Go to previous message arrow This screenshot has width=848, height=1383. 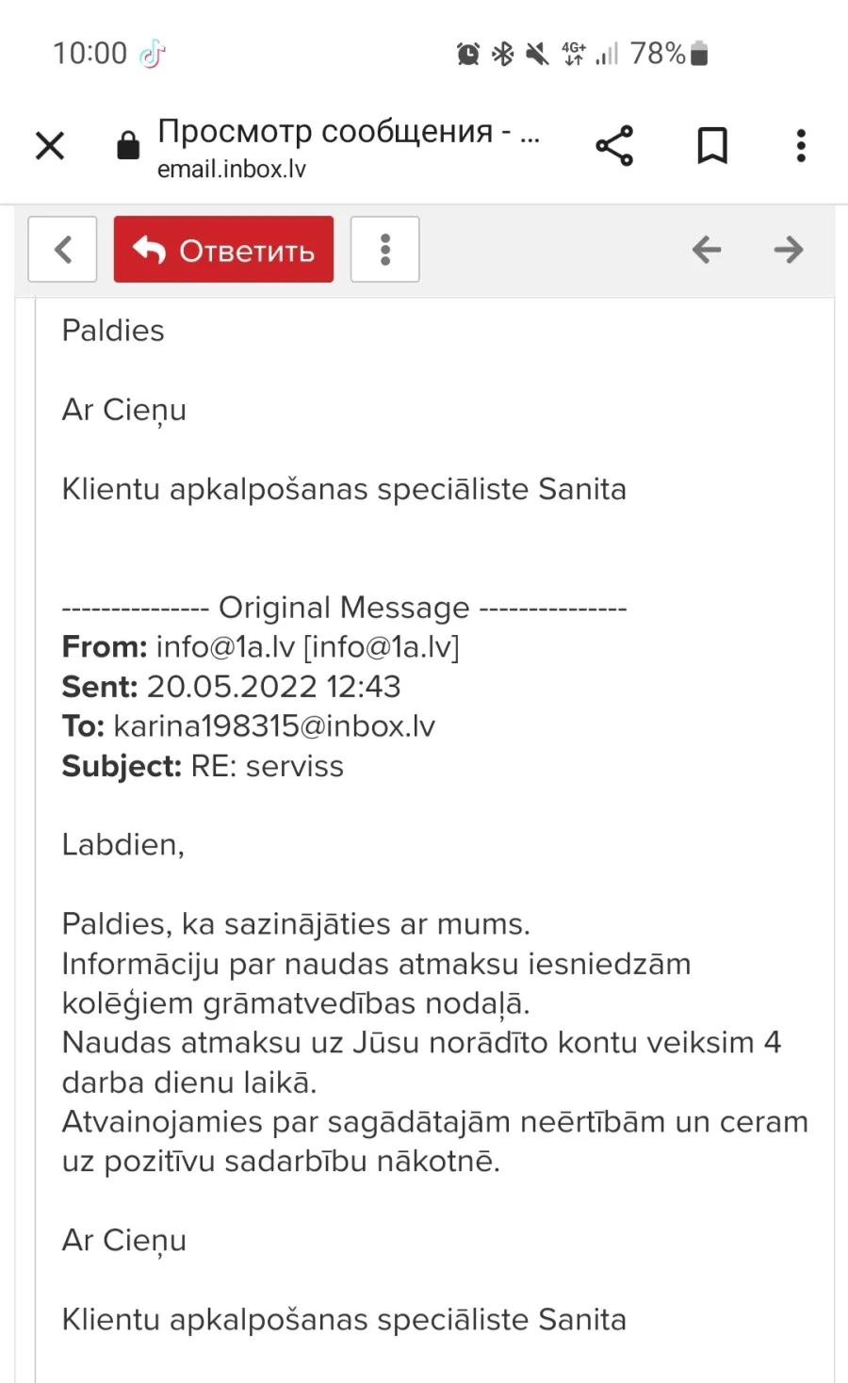[706, 250]
